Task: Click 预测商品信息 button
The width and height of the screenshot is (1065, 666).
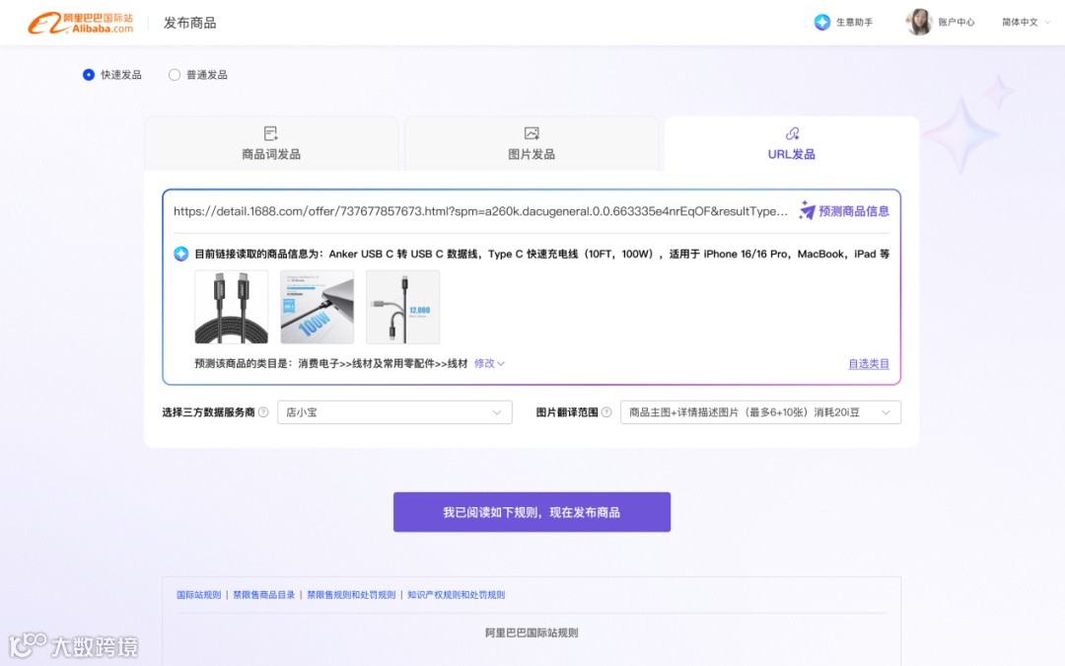Action: 844,211
